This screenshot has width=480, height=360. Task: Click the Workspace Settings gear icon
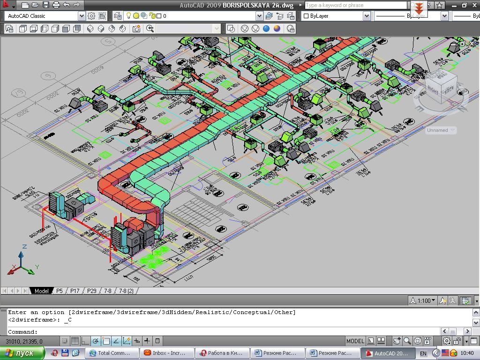(x=91, y=16)
